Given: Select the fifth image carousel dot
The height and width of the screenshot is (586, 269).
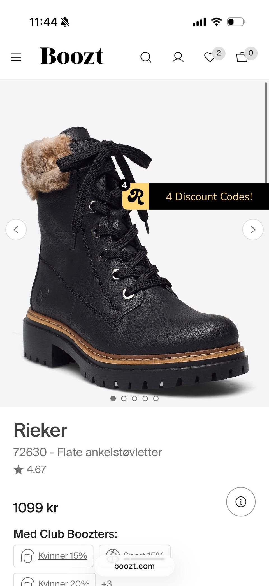Looking at the screenshot, I should [156, 398].
